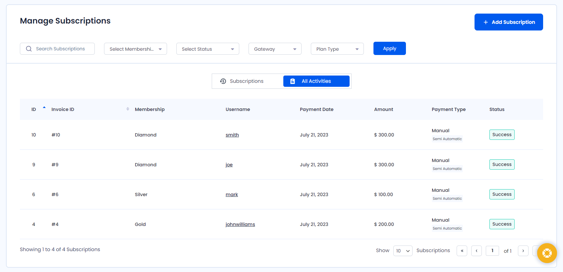The width and height of the screenshot is (563, 272).
Task: Click invoice ID #6 cell
Action: 55,194
